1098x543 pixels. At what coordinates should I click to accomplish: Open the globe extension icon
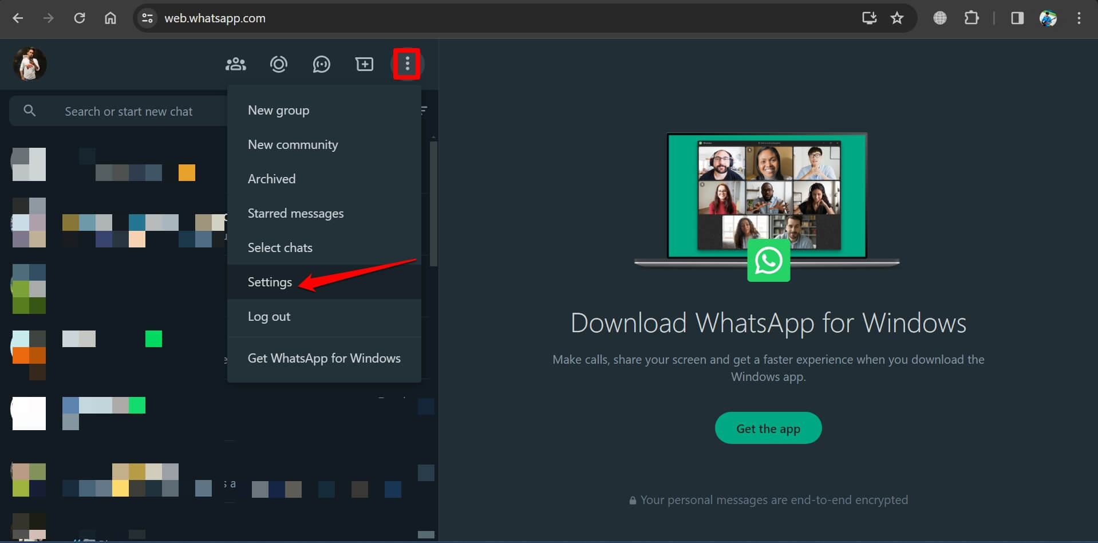[x=939, y=18]
